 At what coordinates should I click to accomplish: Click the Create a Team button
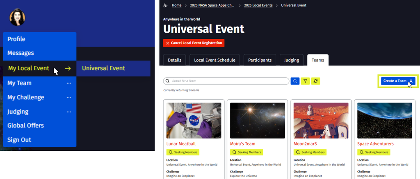(398, 81)
